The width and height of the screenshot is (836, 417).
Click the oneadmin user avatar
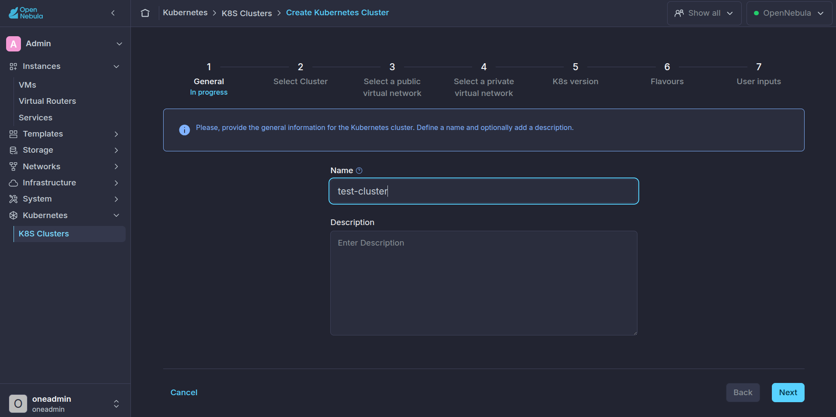[18, 404]
